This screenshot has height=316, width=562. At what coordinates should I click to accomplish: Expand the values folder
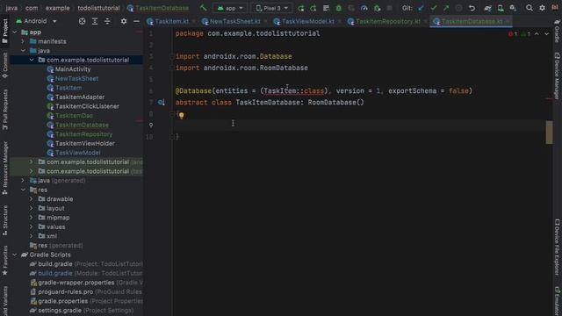click(32, 226)
